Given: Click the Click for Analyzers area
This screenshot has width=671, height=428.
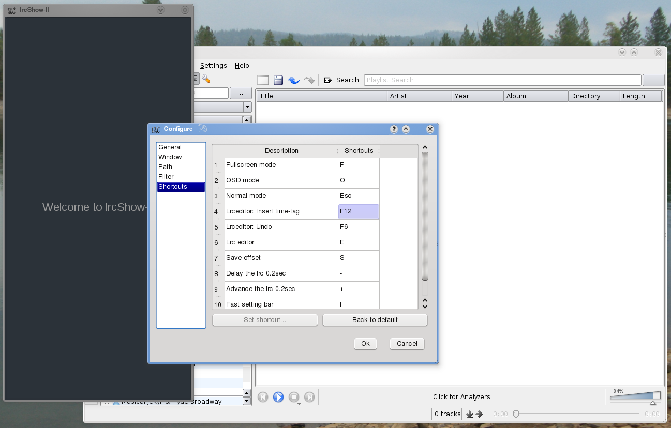Looking at the screenshot, I should 461,397.
